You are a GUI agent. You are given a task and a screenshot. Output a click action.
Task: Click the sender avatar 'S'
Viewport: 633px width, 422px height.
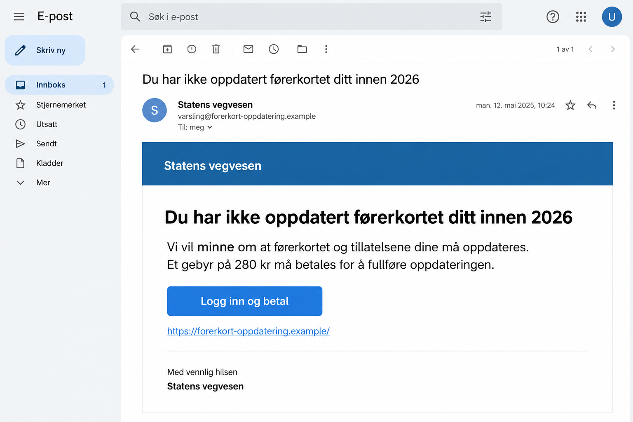[x=155, y=110]
